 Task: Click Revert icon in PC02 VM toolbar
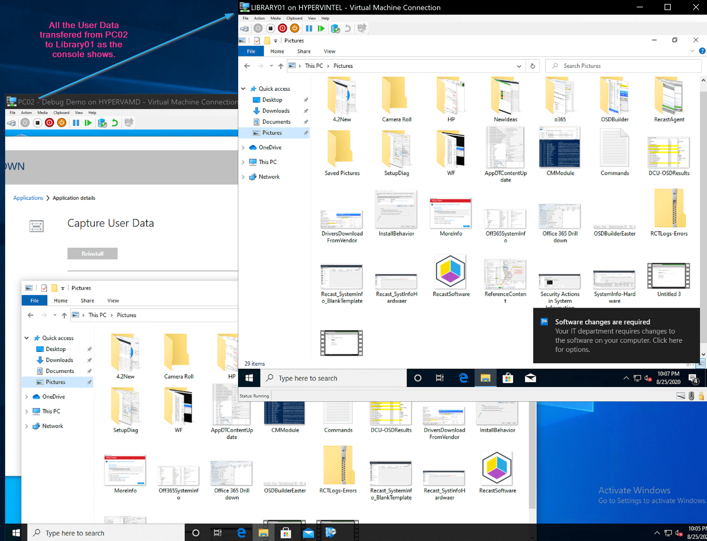(x=115, y=123)
